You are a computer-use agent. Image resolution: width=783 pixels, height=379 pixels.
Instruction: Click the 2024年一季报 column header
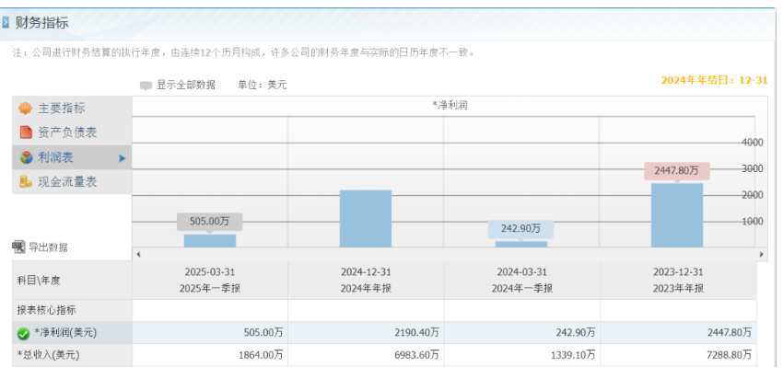[521, 281]
